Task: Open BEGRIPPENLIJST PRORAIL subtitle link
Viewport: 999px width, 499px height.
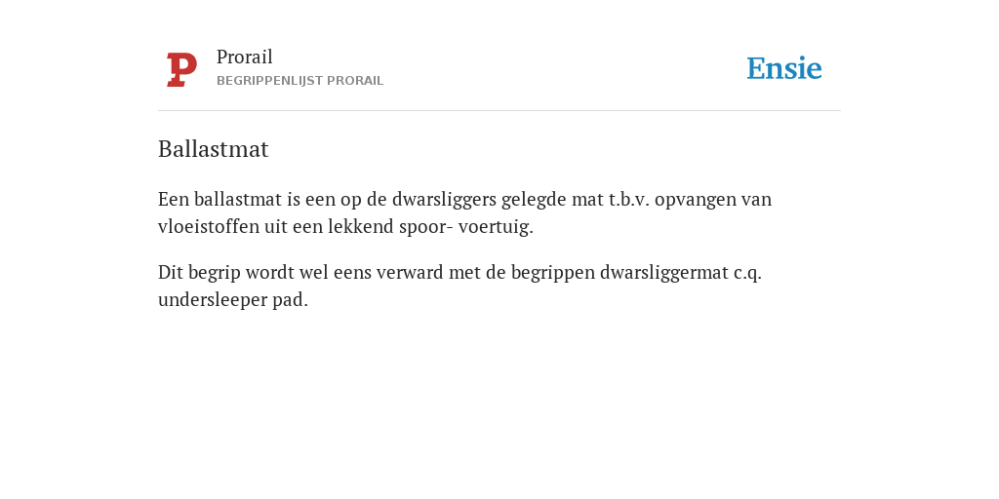Action: pos(300,81)
